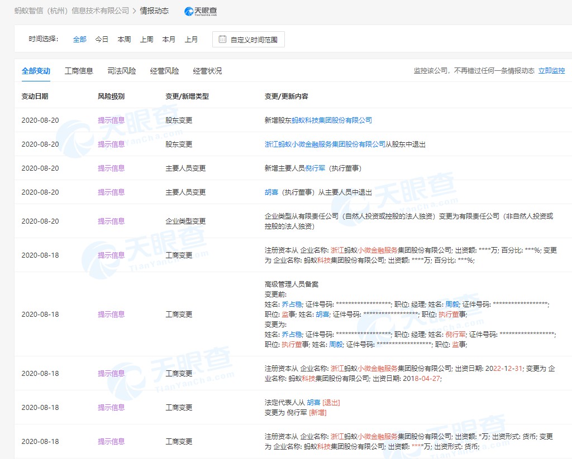572x459 pixels.
Task: Click 提示信息 in the 高级管理人员备案 row
Action: 111,315
